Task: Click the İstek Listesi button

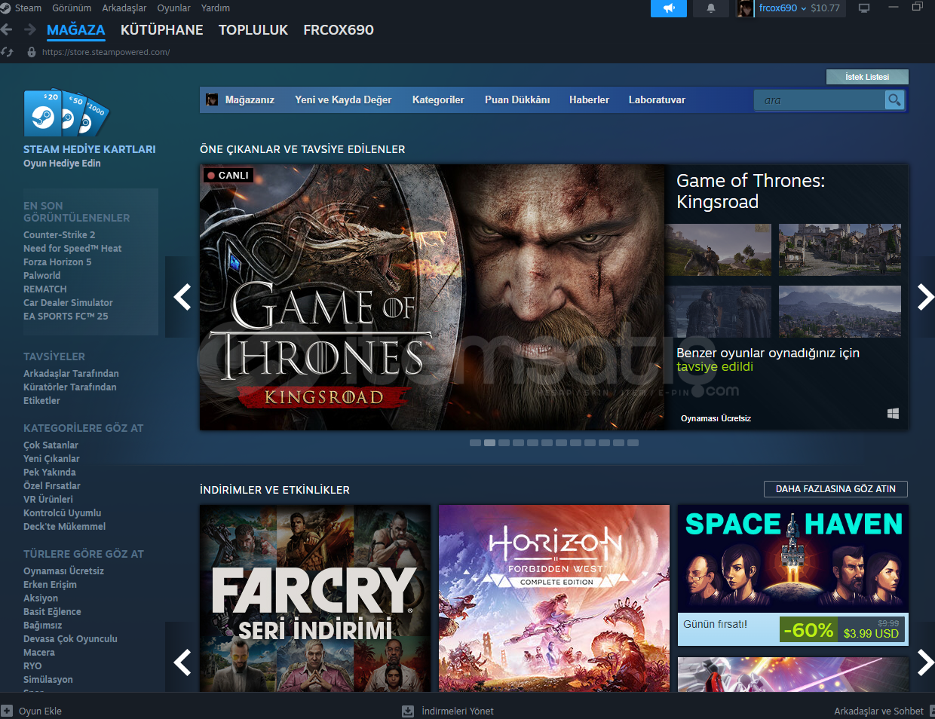Action: click(x=867, y=77)
